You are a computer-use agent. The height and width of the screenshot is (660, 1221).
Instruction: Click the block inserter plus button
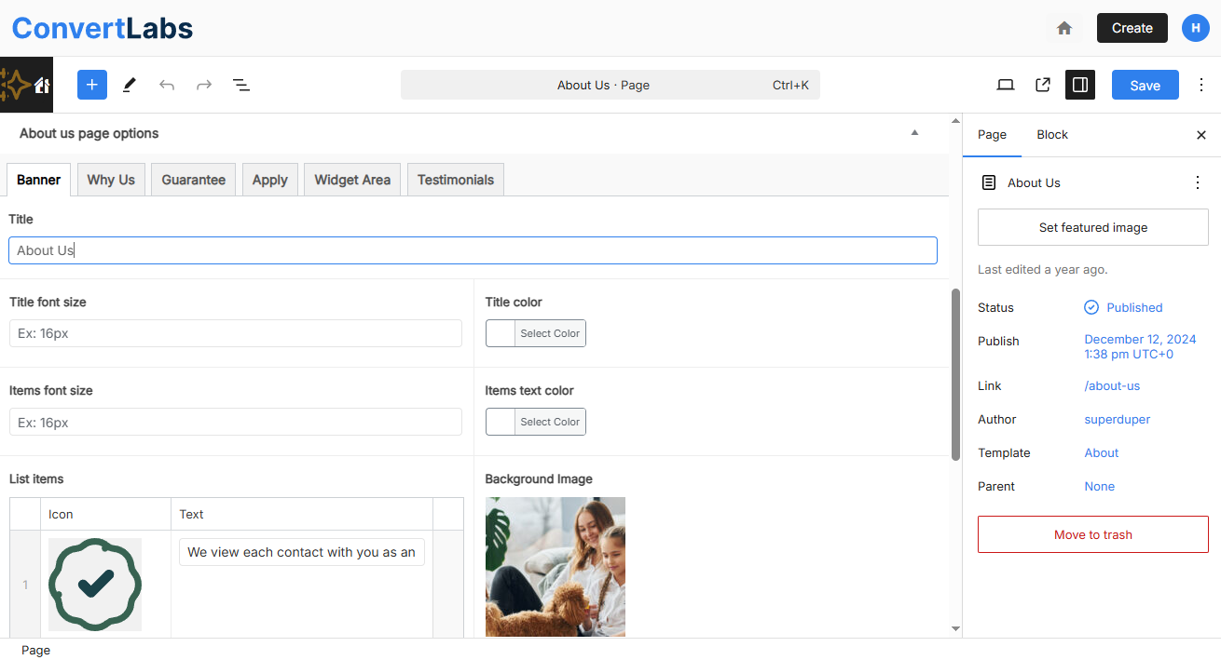(x=92, y=85)
